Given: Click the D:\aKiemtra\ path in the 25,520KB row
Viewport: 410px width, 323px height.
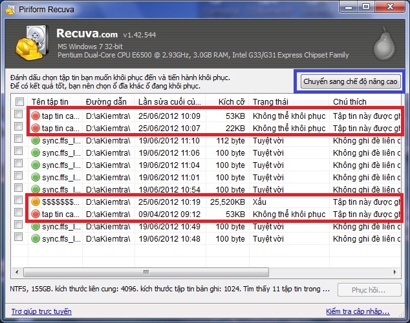Looking at the screenshot, I should coord(108,202).
